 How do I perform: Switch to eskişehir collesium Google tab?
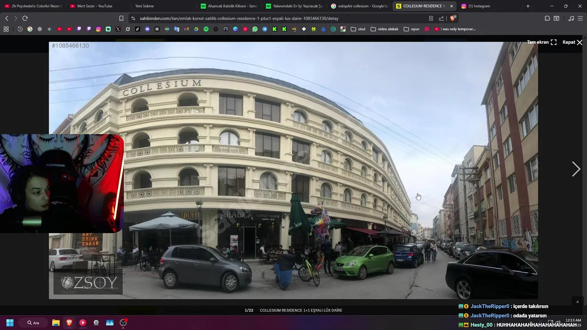(359, 6)
